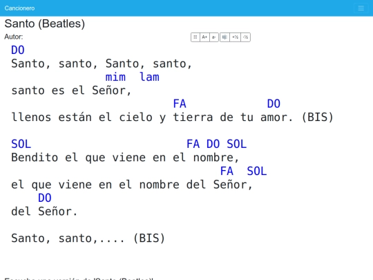The height and width of the screenshot is (280, 373).
Task: Click the mim chord
Action: point(115,77)
